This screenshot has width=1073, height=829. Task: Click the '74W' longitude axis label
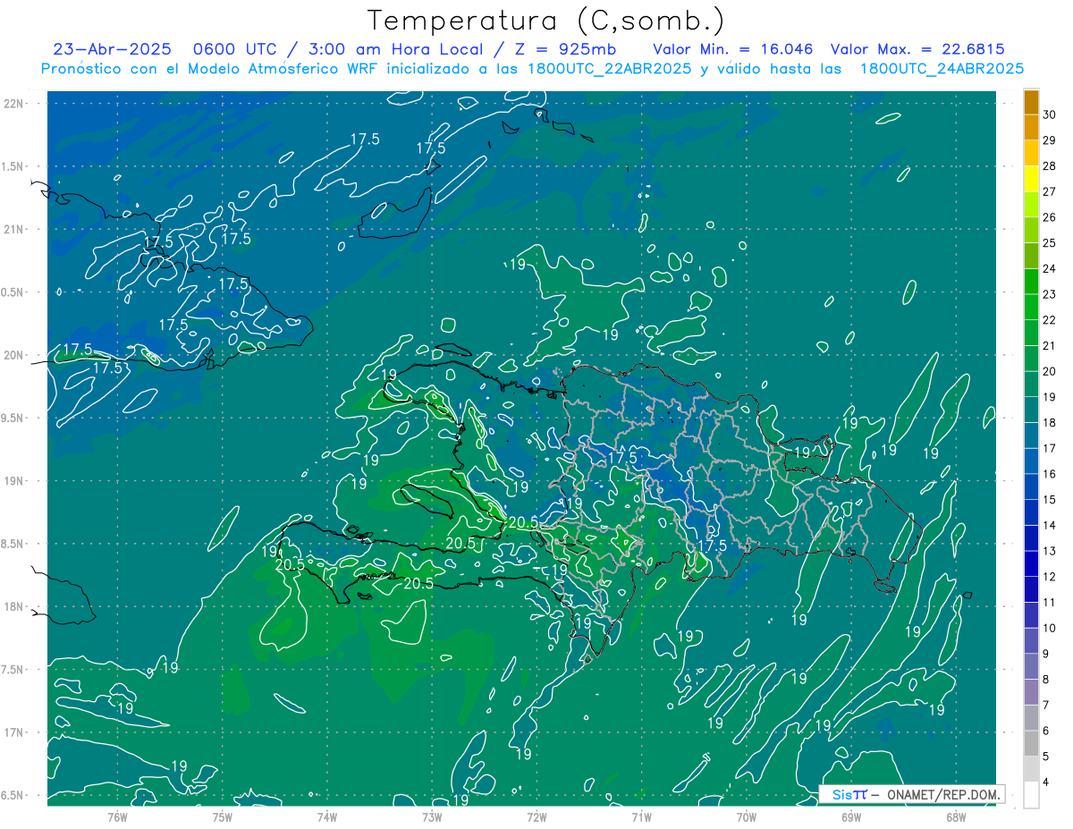coord(326,816)
